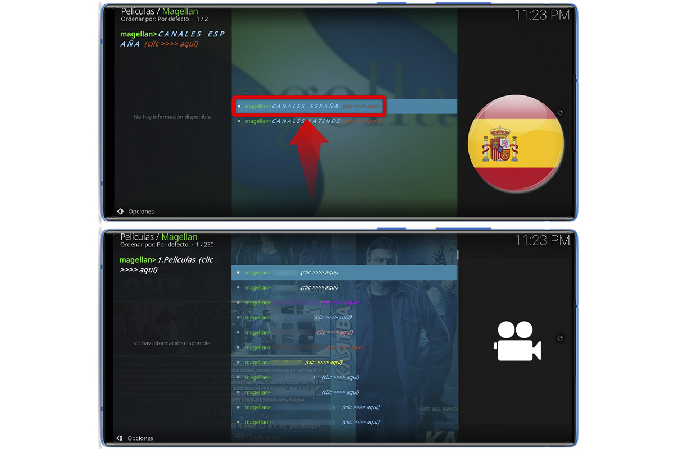Click breadcrumb Magellan in top screen
The height and width of the screenshot is (449, 674).
(180, 11)
